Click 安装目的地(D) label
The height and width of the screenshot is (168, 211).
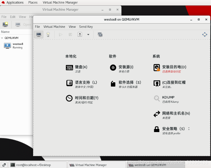[x=174, y=67]
